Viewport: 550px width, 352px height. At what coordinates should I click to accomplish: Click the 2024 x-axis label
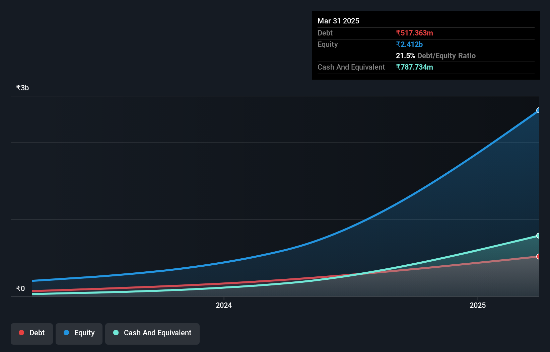[224, 305]
